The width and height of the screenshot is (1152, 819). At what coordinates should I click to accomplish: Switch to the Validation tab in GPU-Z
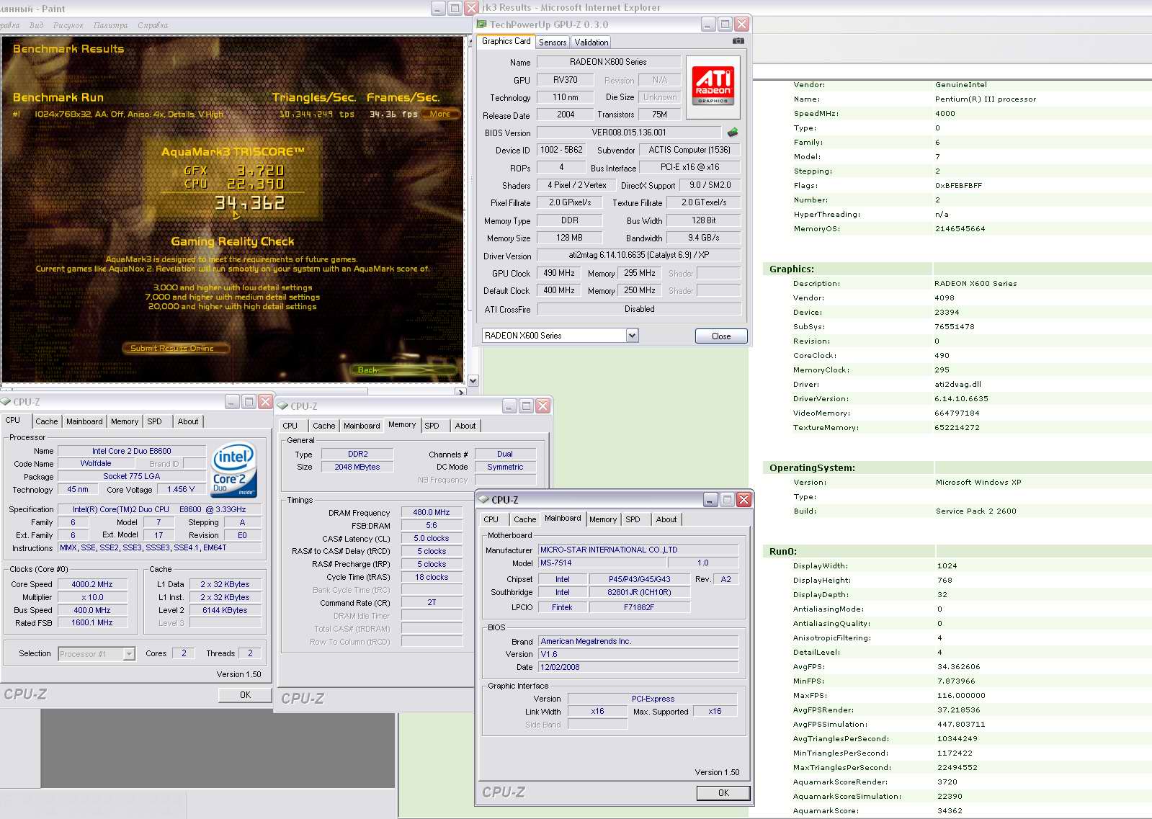591,42
